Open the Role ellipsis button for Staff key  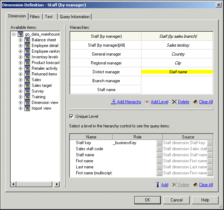pyautogui.click(x=159, y=143)
